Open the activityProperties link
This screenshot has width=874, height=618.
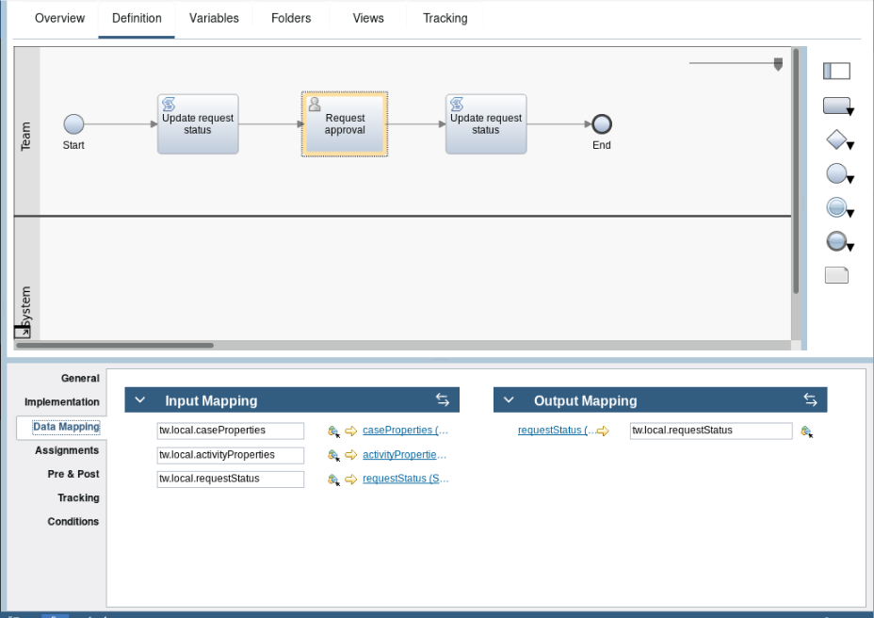pos(405,455)
